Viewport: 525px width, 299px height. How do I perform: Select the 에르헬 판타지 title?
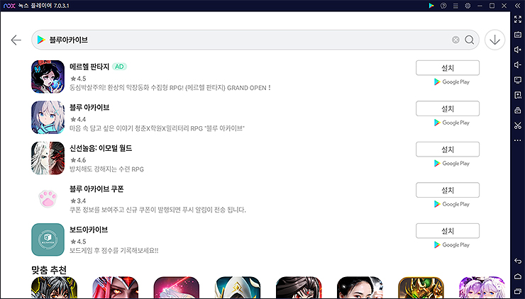point(89,67)
